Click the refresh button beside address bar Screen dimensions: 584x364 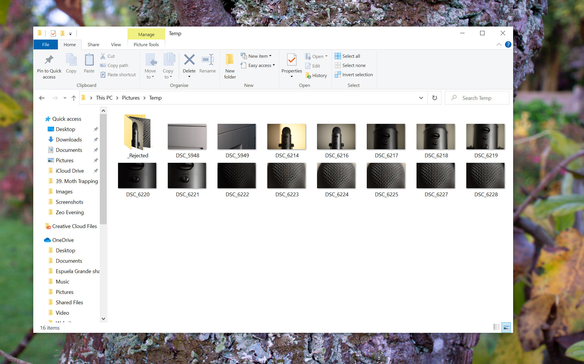pos(434,98)
